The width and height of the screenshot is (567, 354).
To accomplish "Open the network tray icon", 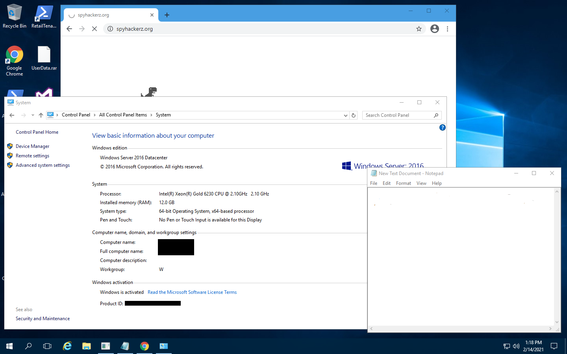I will click(507, 346).
